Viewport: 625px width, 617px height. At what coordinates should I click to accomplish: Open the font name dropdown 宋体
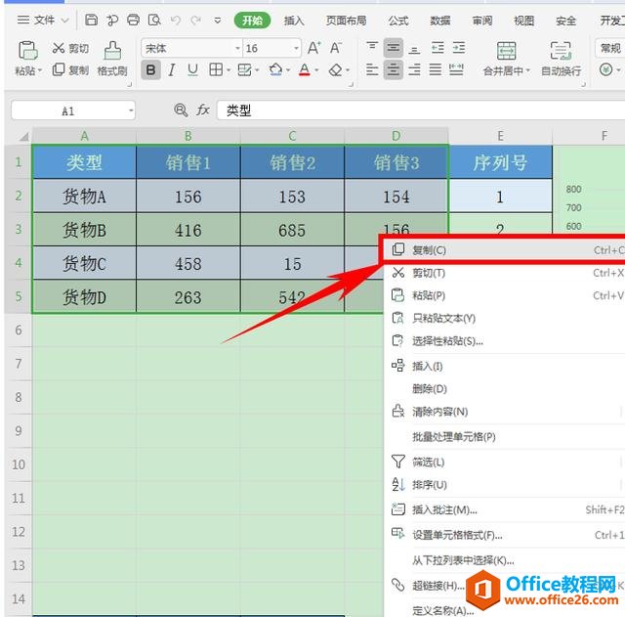click(237, 48)
